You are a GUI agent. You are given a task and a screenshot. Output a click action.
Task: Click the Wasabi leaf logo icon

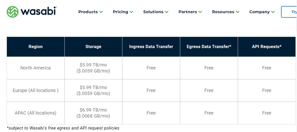tap(12, 12)
